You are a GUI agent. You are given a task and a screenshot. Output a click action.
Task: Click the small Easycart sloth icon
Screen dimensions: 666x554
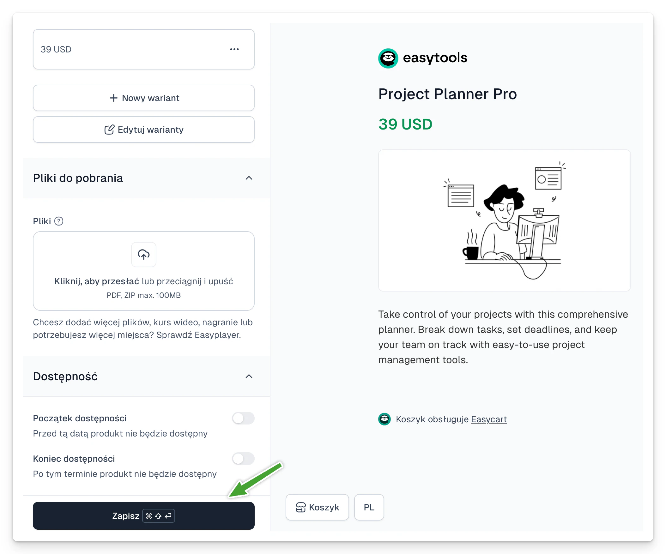click(384, 419)
